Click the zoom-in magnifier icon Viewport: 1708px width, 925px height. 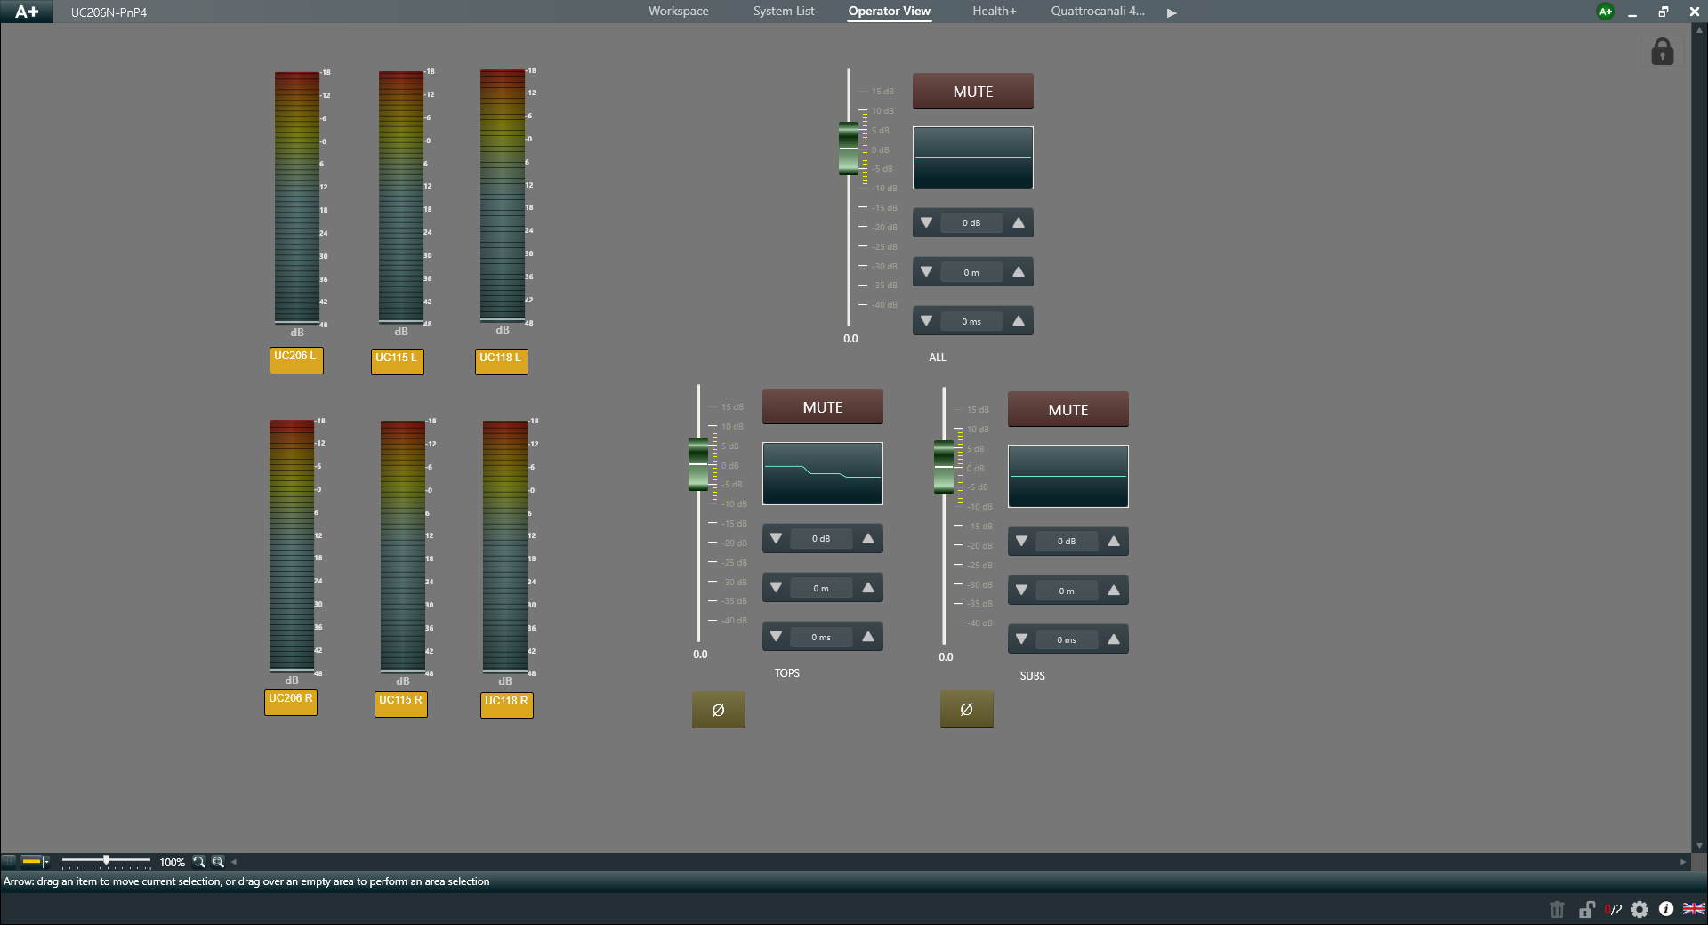pyautogui.click(x=218, y=862)
